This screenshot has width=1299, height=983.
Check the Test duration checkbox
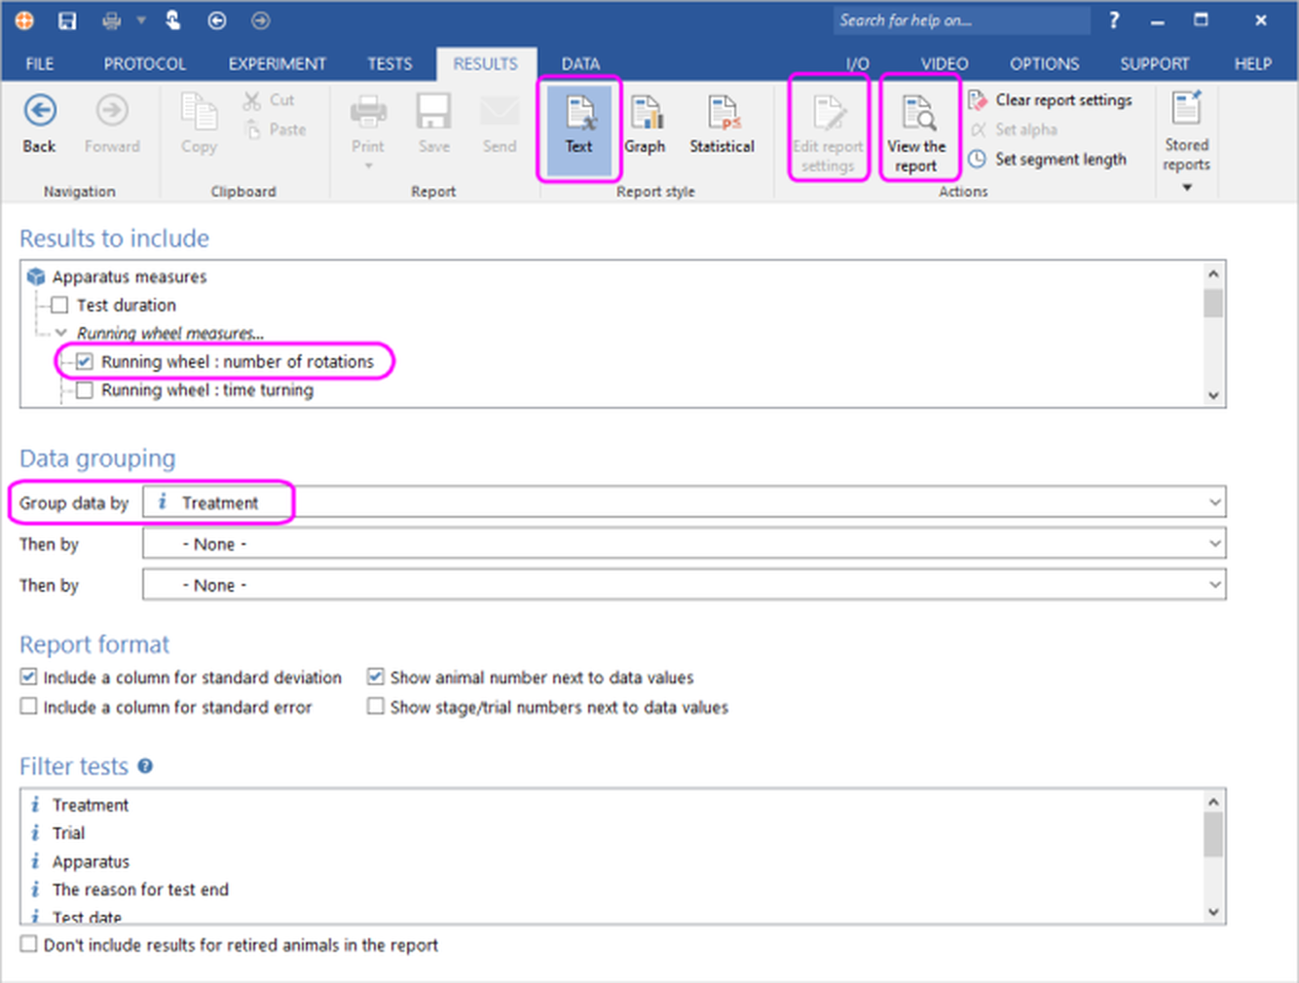click(59, 305)
